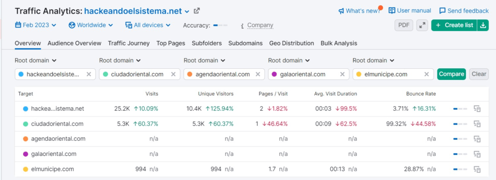The width and height of the screenshot is (496, 180).
Task: Open the Worldwide location dropdown
Action: point(91,25)
